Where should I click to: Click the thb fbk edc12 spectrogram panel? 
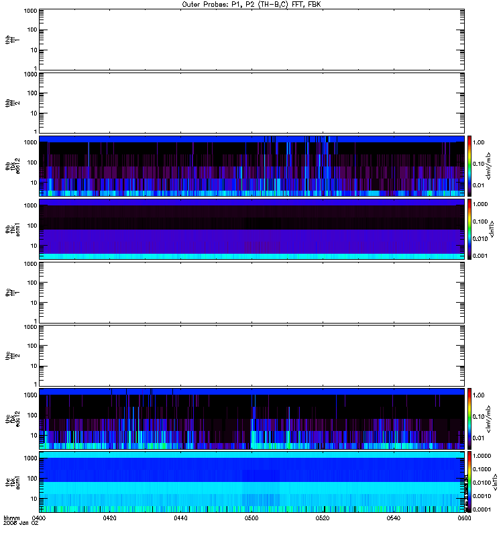pos(251,166)
